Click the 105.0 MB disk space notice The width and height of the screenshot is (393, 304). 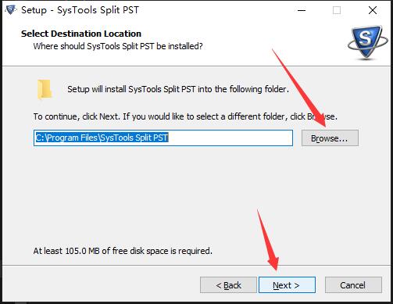pyautogui.click(x=123, y=251)
